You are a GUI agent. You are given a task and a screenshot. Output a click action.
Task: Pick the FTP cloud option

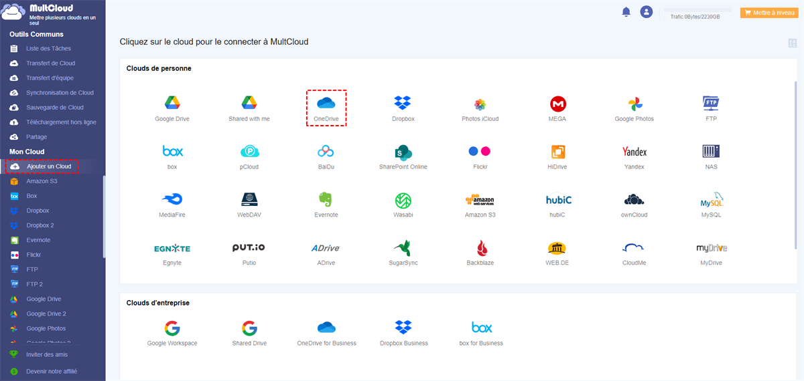click(x=711, y=109)
